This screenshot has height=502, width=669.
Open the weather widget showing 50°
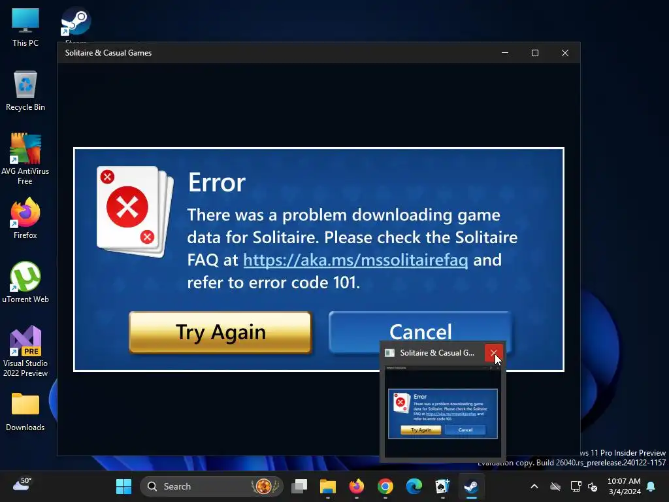coord(22,484)
